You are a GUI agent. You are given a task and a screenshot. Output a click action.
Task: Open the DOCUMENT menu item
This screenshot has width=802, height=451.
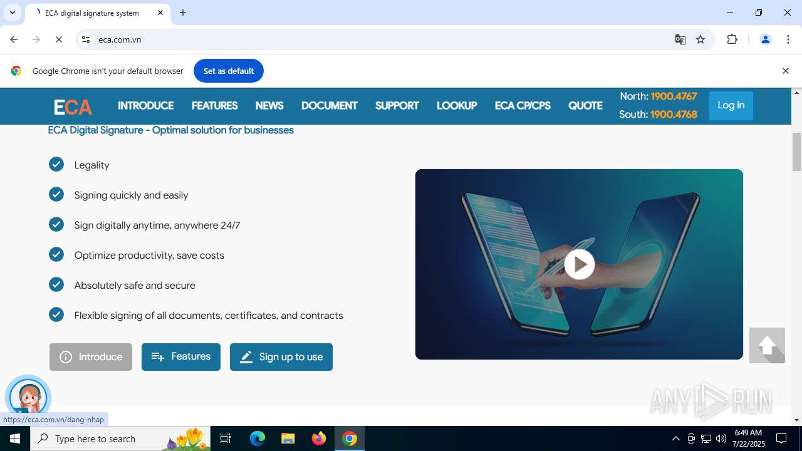point(329,106)
